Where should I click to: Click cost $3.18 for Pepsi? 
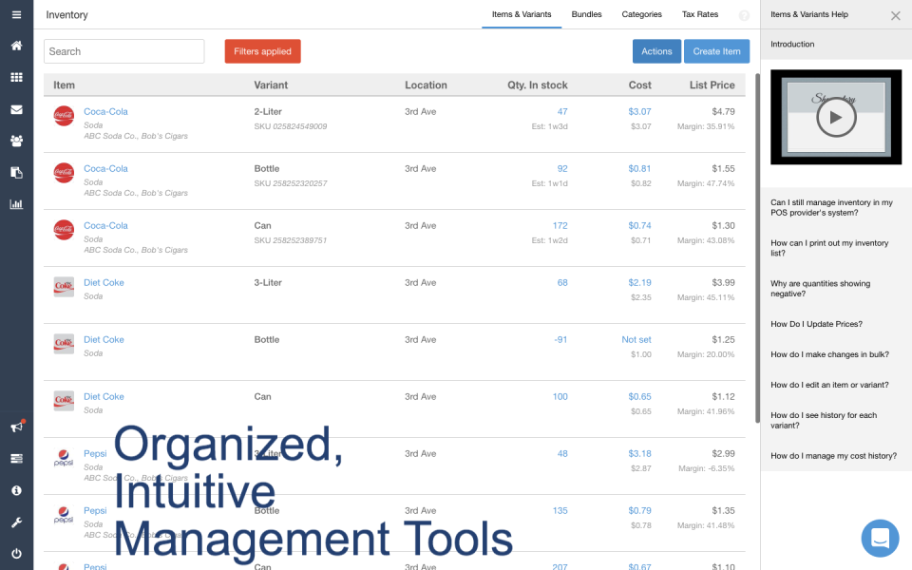[639, 454]
